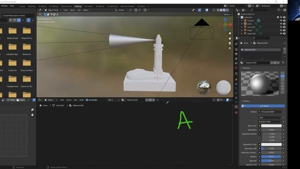
Task: Open the Help menu
Action: click(12, 6)
